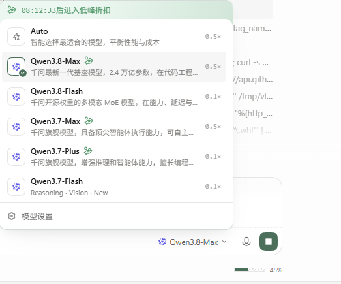Click the tag_nam... line in background chat
341x284 pixels.
(252, 29)
